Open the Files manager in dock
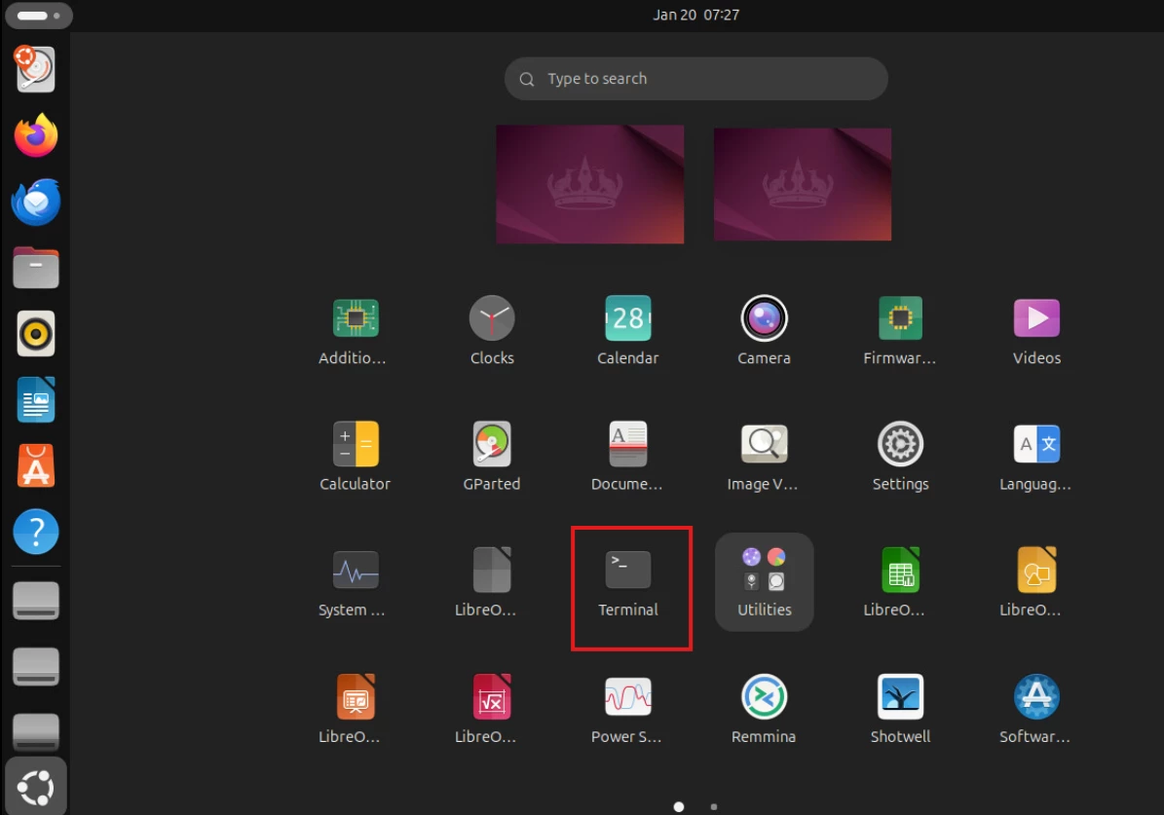The width and height of the screenshot is (1164, 815). click(x=36, y=267)
